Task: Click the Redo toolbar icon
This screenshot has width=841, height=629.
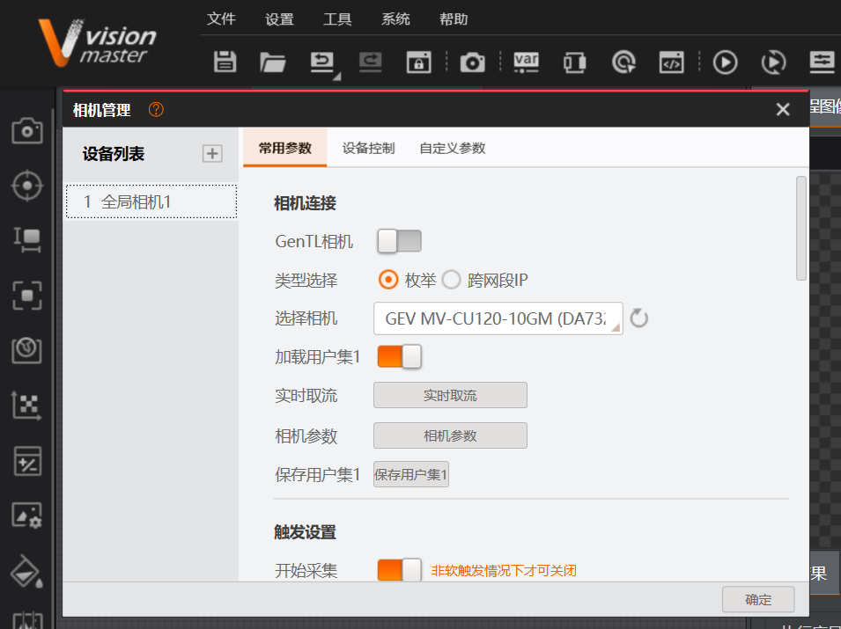Action: click(x=370, y=62)
